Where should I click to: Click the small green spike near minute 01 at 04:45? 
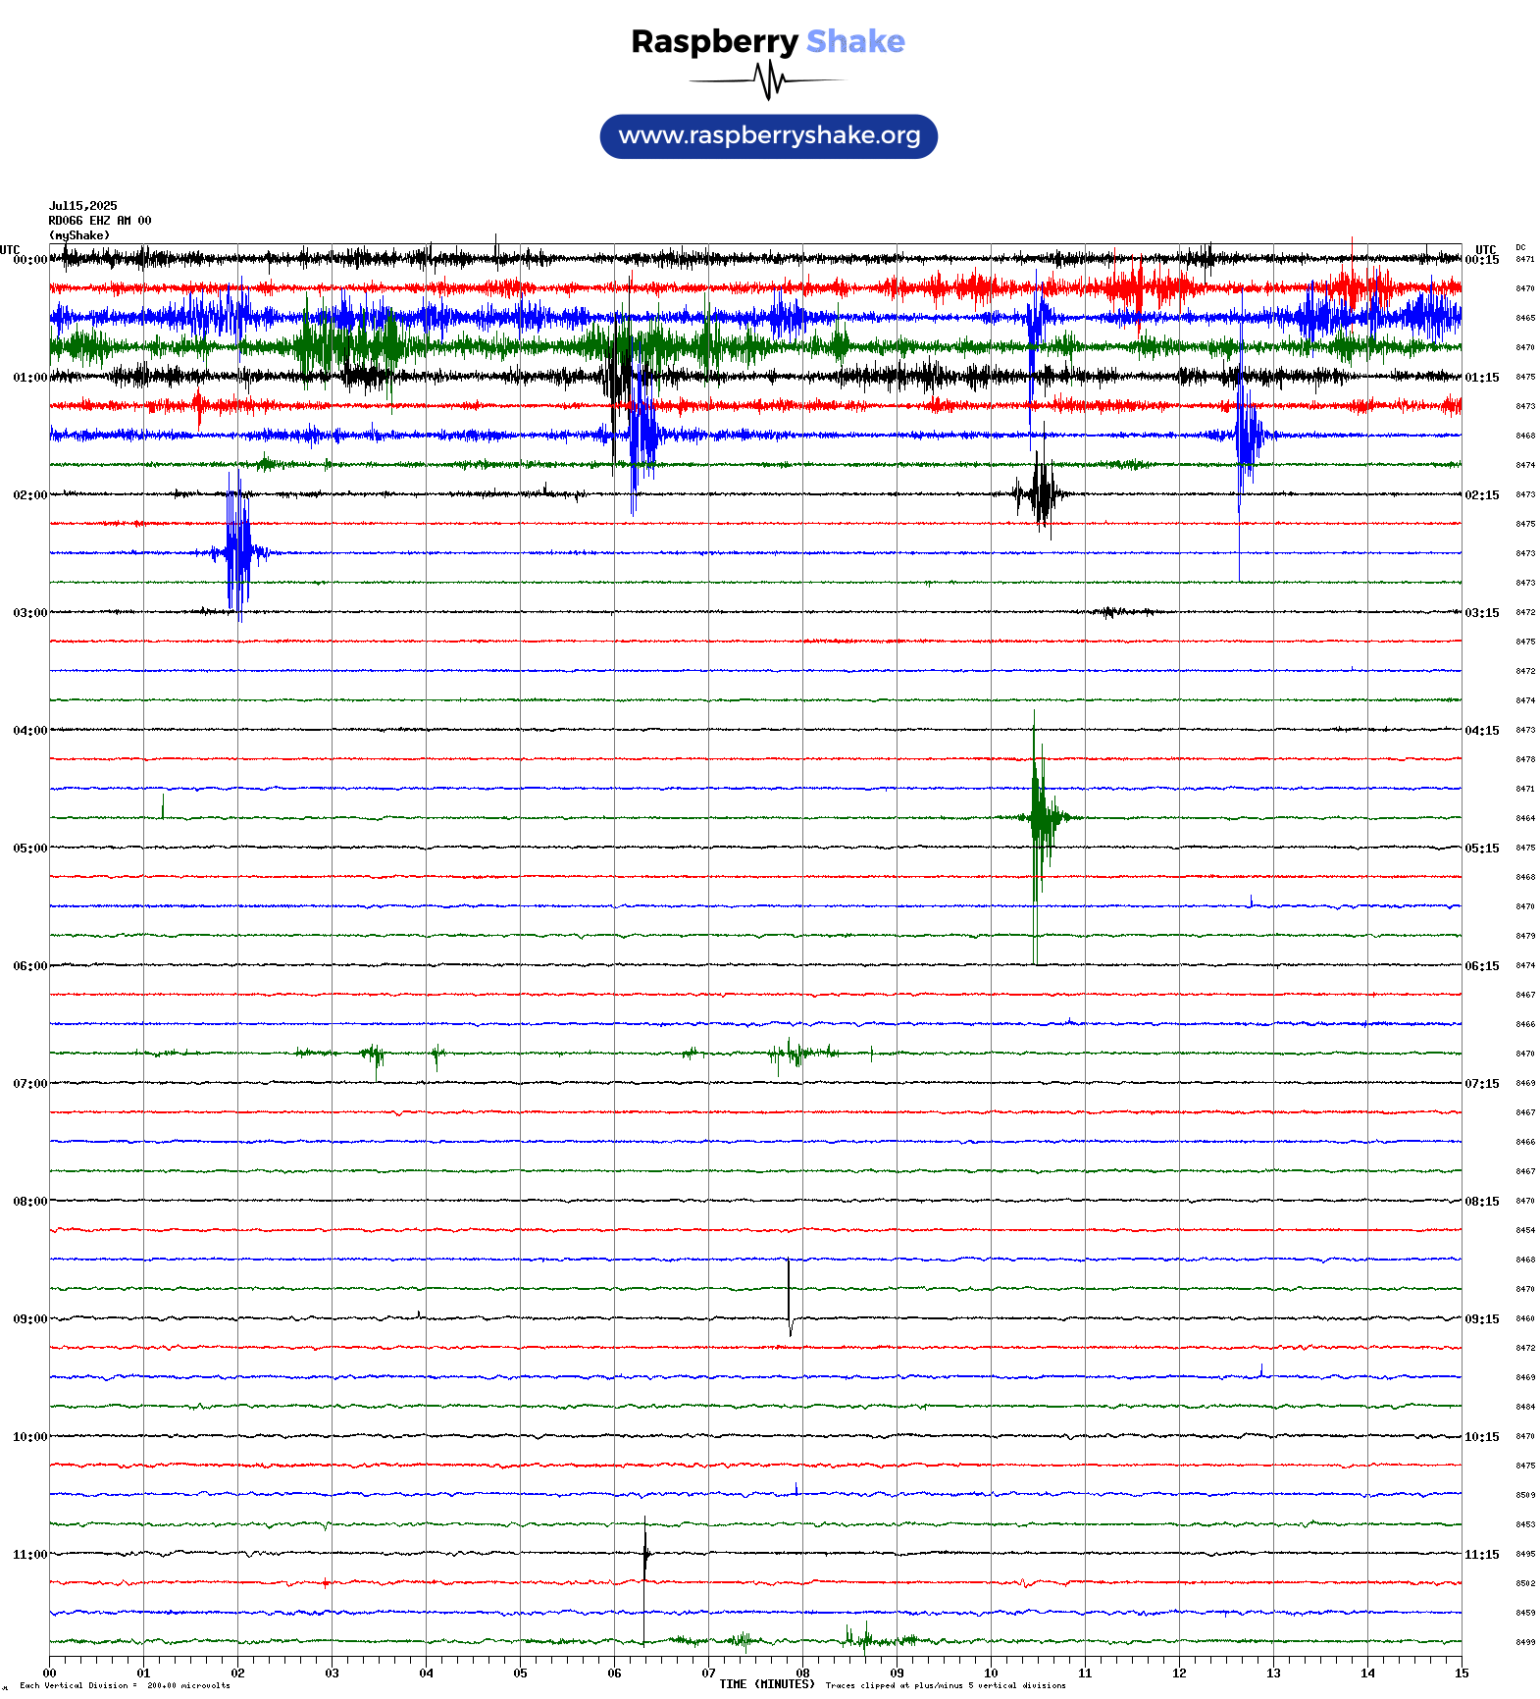163,805
